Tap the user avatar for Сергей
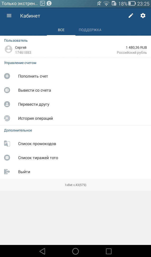 pyautogui.click(x=8, y=49)
